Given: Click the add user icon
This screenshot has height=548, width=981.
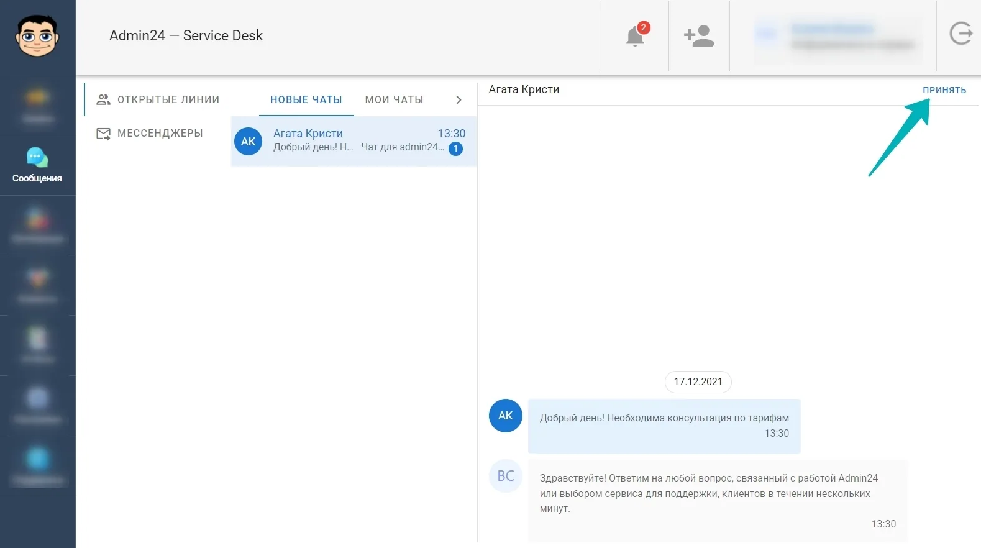Looking at the screenshot, I should [x=699, y=36].
